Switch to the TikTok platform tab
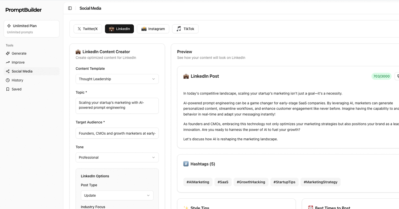The height and width of the screenshot is (209, 399). (185, 29)
